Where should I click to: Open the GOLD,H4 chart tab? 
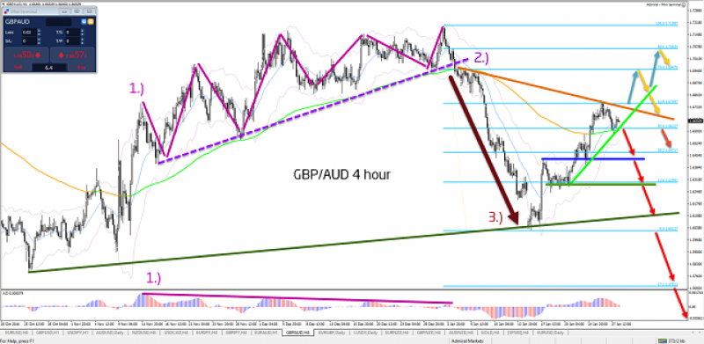pyautogui.click(x=490, y=333)
